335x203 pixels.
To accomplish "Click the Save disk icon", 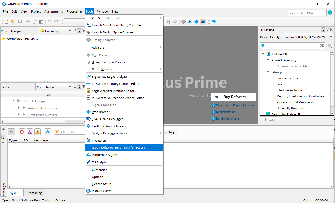I will pos(20,22).
